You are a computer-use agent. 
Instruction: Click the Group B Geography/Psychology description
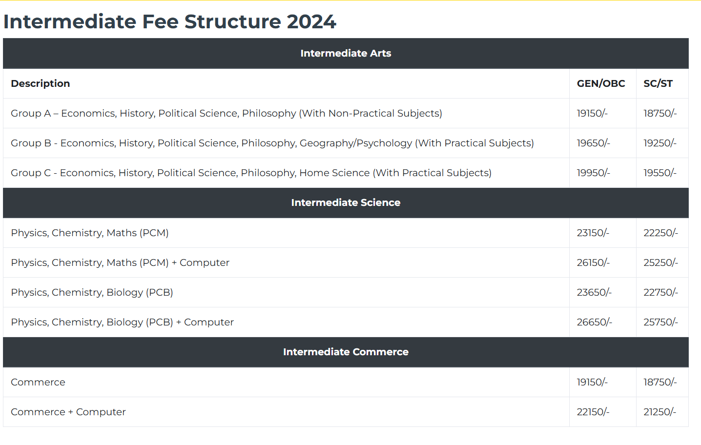[272, 143]
